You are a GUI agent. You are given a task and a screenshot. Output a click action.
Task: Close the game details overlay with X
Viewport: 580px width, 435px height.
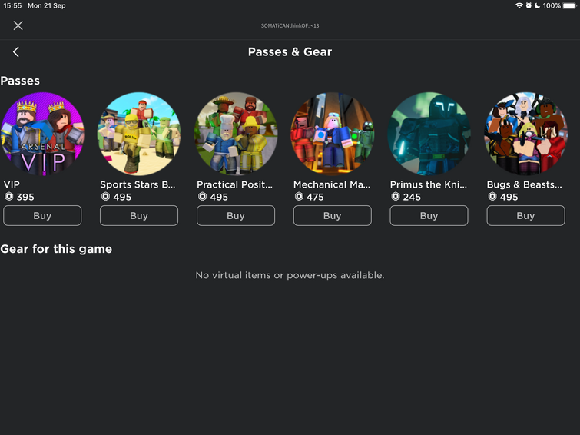tap(18, 25)
